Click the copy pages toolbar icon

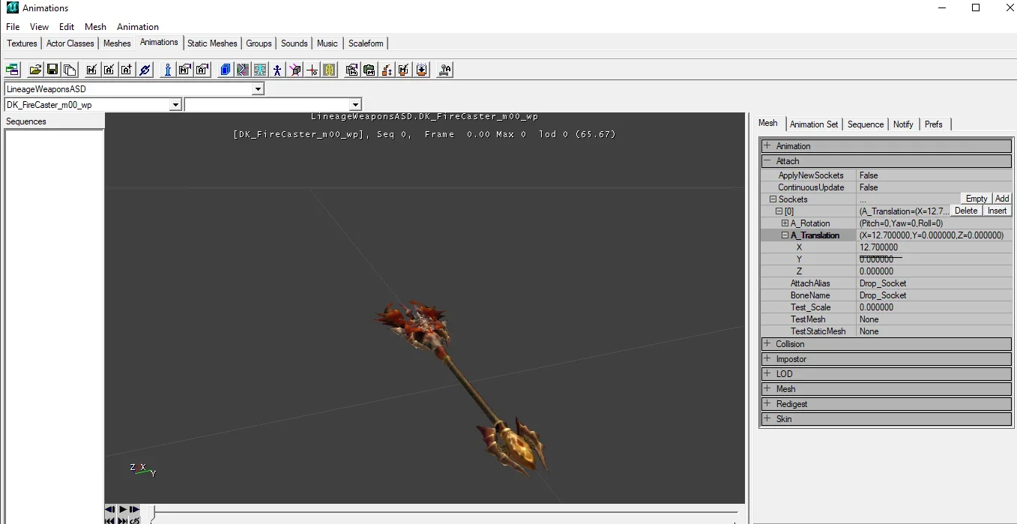coord(70,70)
